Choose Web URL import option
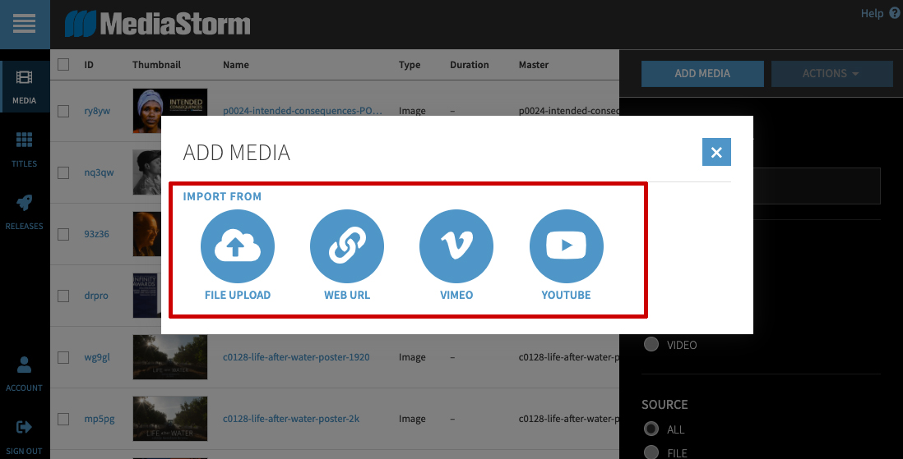The height and width of the screenshot is (459, 903). coord(347,255)
